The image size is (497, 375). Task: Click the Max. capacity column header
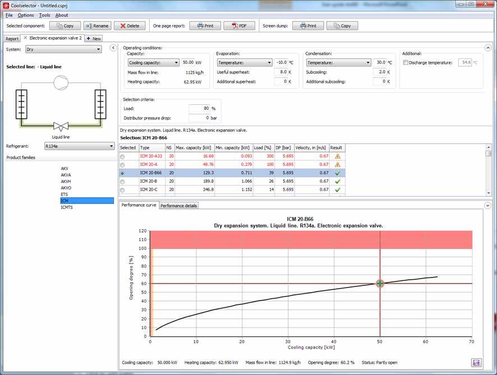click(x=194, y=148)
